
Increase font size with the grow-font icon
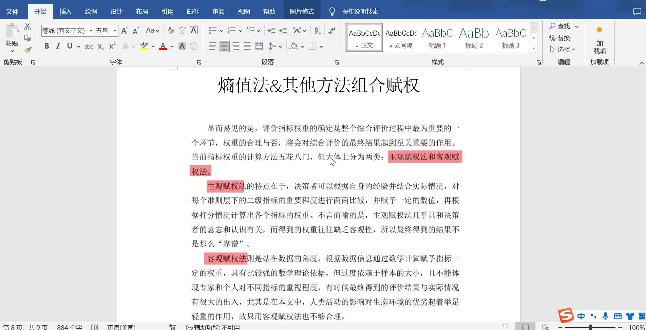click(x=124, y=31)
